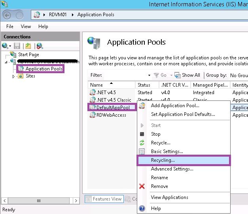The width and height of the screenshot is (248, 214).
Task: Open the Create New Connection globe icon
Action: coord(5,46)
